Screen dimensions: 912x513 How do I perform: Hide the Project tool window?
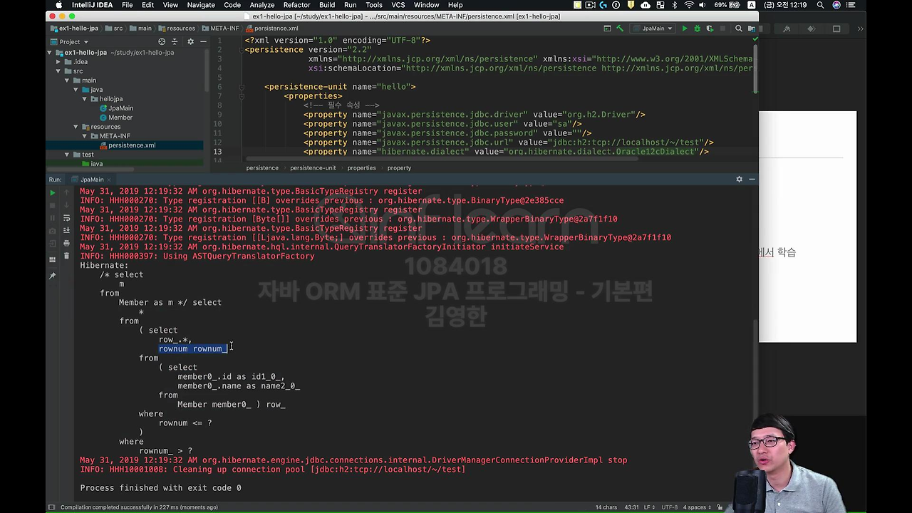click(203, 41)
